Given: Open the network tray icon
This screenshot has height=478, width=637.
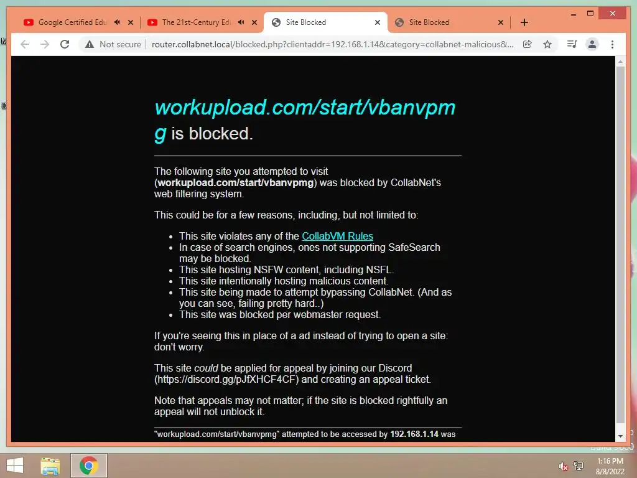Looking at the screenshot, I should click(578, 466).
